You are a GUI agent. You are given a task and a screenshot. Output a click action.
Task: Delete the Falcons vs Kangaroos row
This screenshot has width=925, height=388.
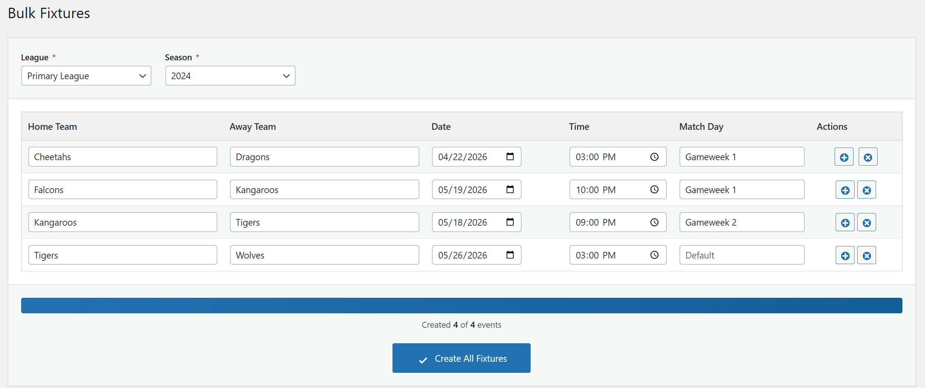866,190
